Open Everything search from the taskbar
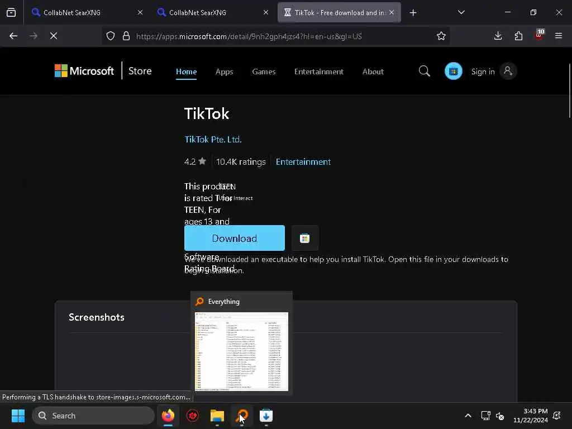This screenshot has width=572, height=429. 242,416
